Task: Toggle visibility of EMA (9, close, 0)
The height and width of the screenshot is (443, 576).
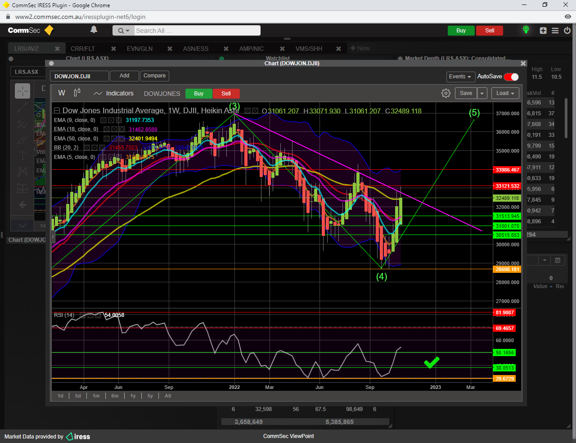Action: pyautogui.click(x=103, y=120)
